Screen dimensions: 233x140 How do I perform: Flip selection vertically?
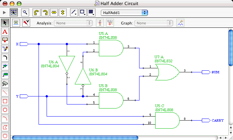[62, 12]
